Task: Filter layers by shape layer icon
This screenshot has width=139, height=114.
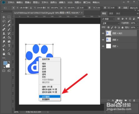Action: tap(130, 19)
